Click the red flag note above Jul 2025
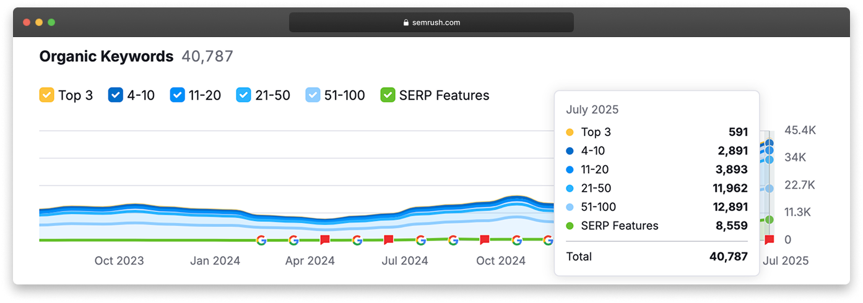 pyautogui.click(x=770, y=240)
